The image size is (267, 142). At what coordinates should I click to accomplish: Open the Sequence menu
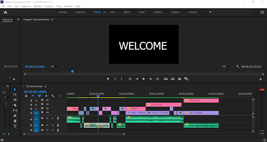coord(26,6)
